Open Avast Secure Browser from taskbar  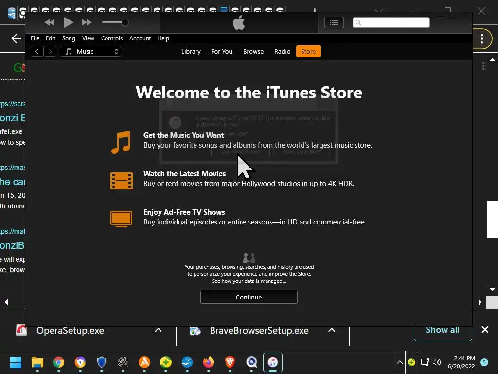(80, 362)
